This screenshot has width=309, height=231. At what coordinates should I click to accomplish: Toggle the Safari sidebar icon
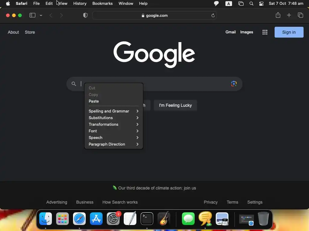(32, 15)
